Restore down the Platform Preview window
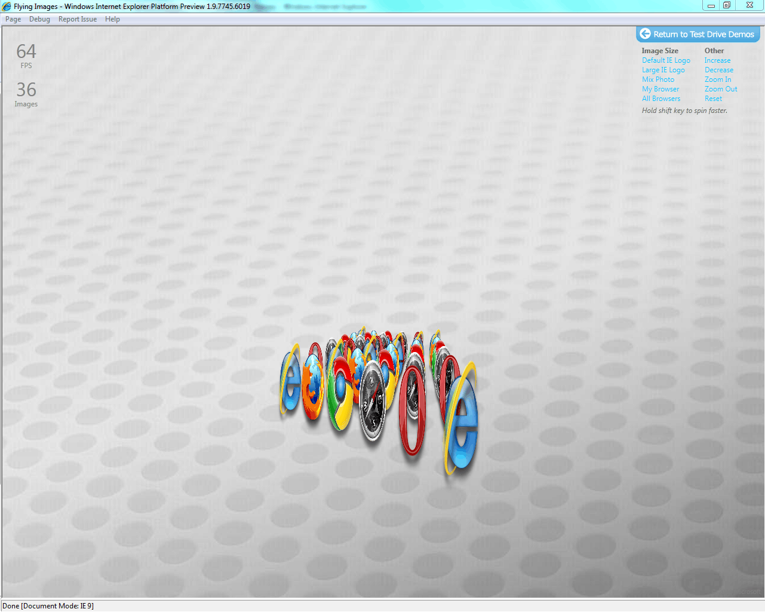 coord(727,5)
